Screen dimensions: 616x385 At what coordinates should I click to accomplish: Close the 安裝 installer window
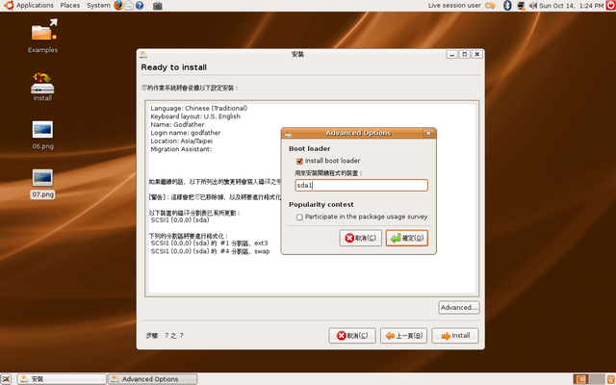pyautogui.click(x=477, y=54)
